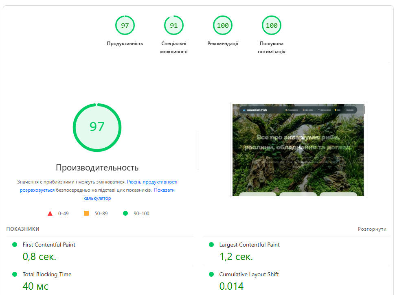This screenshot has width=395, height=295.
Task: Click the Accessibility score gauge showing 91
Action: 173,26
